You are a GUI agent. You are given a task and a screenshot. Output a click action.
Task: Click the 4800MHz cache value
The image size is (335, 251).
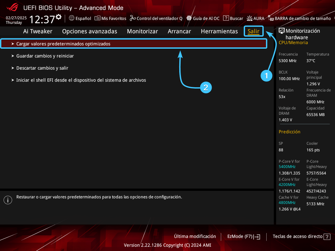point(287,203)
